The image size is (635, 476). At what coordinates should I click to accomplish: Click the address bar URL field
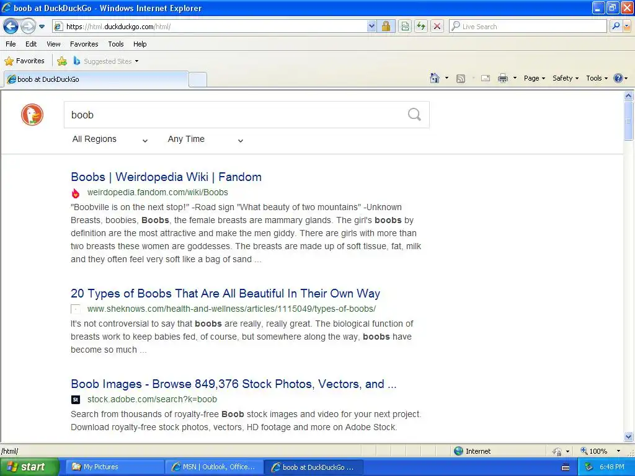210,27
